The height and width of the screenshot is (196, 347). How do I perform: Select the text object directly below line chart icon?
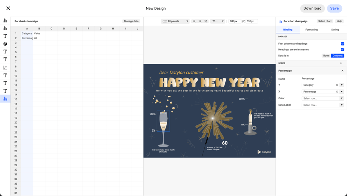pyautogui.click(x=5, y=76)
